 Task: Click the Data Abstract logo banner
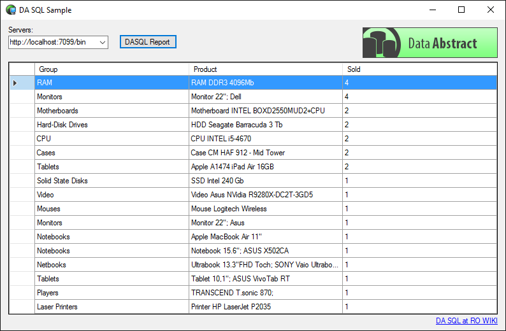pyautogui.click(x=430, y=43)
